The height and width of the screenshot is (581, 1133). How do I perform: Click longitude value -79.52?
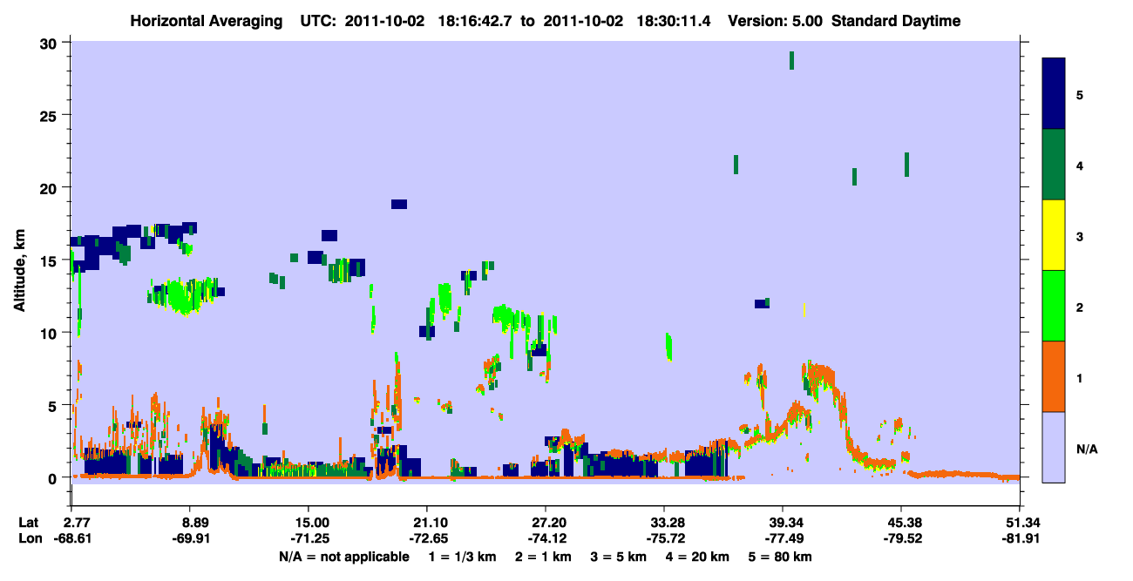pyautogui.click(x=901, y=538)
